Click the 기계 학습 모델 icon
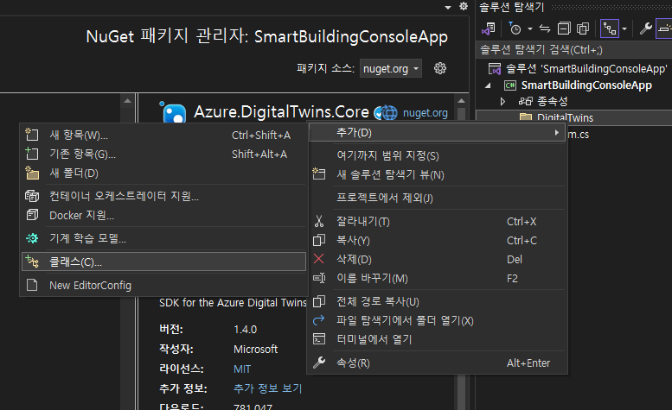 click(32, 238)
